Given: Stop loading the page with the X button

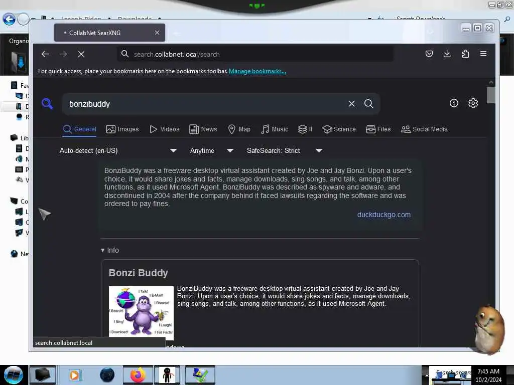Looking at the screenshot, I should point(81,54).
